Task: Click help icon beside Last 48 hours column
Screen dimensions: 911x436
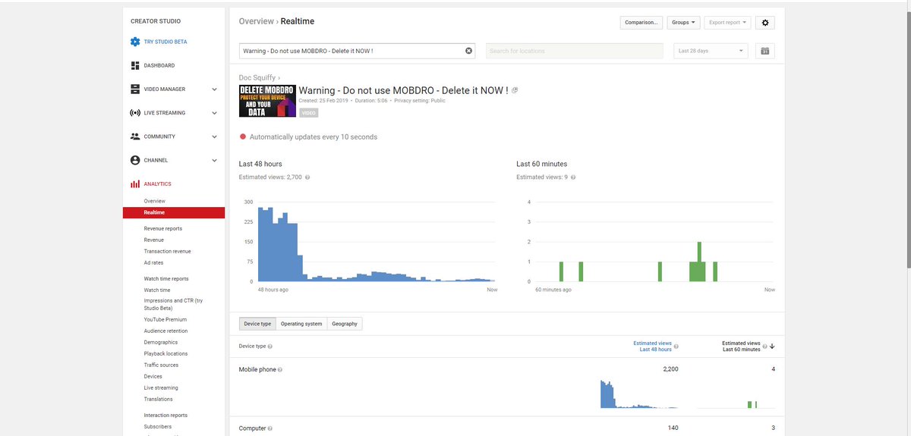Action: pyautogui.click(x=676, y=347)
